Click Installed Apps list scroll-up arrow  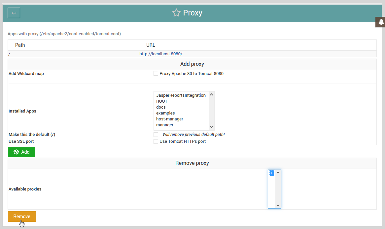pos(211,94)
